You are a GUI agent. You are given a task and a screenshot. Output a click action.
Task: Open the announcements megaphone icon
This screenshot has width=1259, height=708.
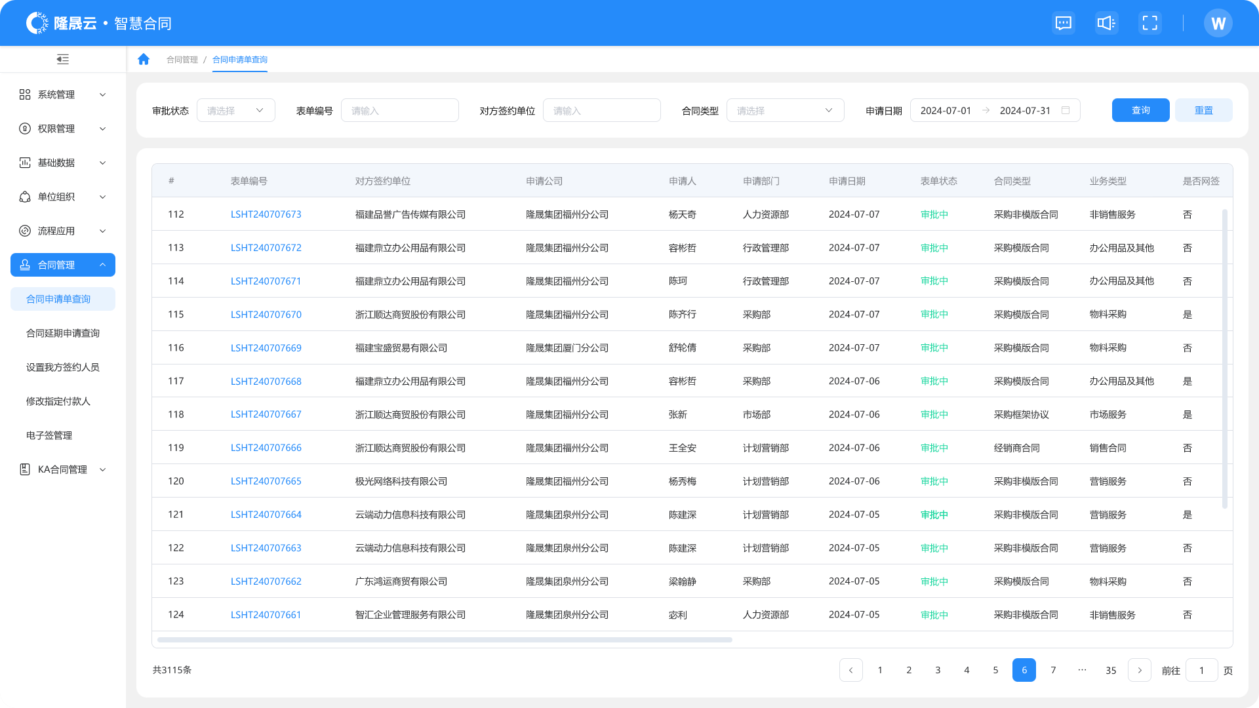(1106, 24)
